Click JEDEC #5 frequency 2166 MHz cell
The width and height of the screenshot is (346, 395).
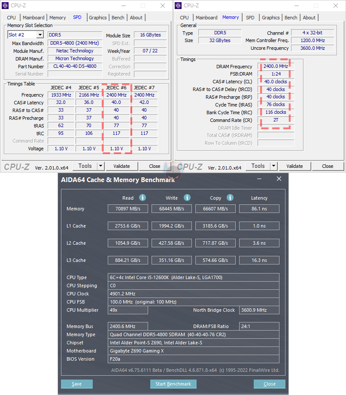[89, 95]
